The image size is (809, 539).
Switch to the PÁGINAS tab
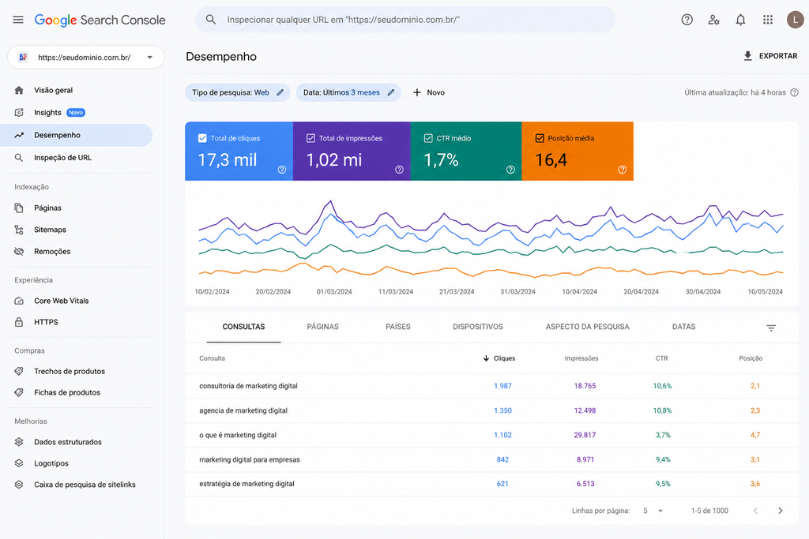[322, 327]
